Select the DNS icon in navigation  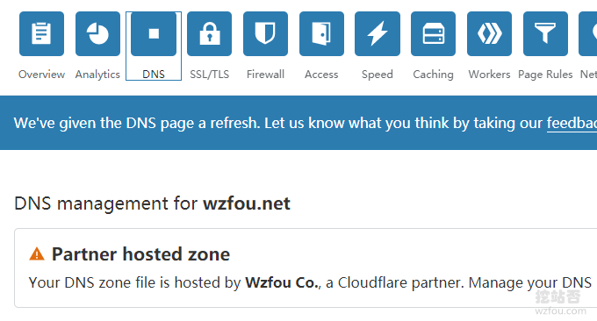tap(154, 34)
